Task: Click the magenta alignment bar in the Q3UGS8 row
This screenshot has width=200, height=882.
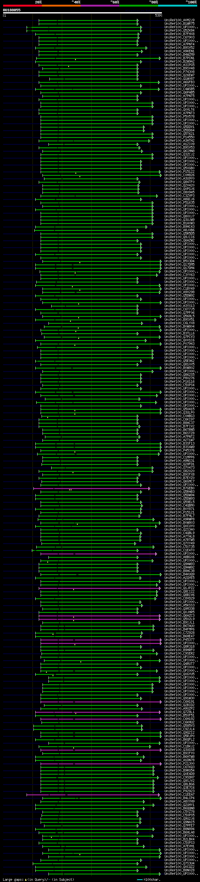Action: (x=101, y=750)
